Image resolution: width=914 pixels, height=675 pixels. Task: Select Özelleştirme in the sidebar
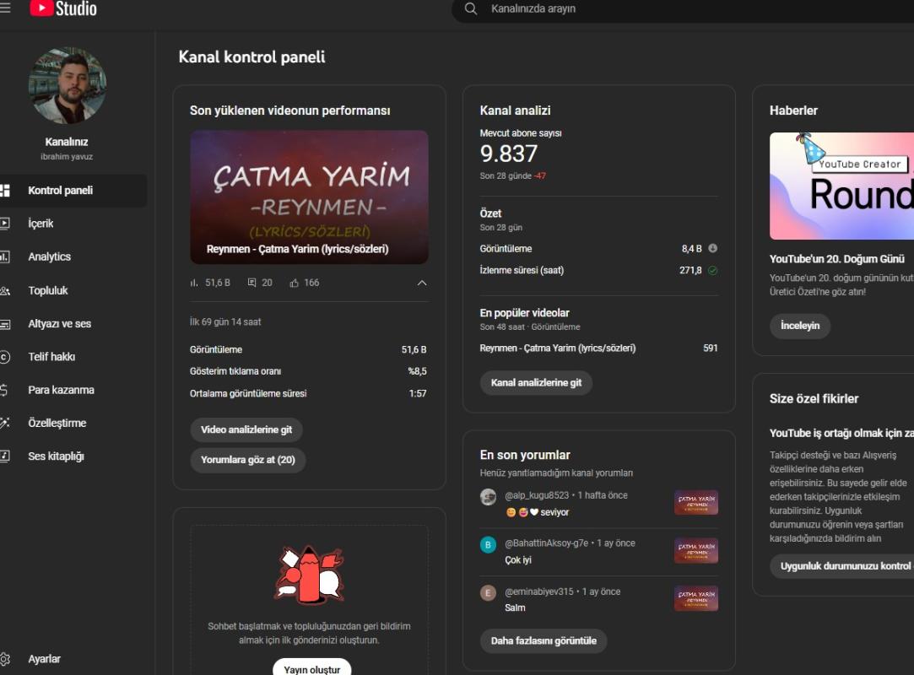73,424
